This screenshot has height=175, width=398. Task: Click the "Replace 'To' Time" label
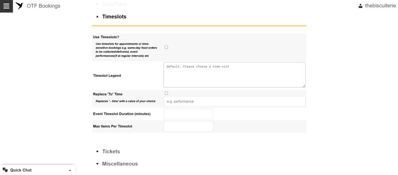(108, 94)
